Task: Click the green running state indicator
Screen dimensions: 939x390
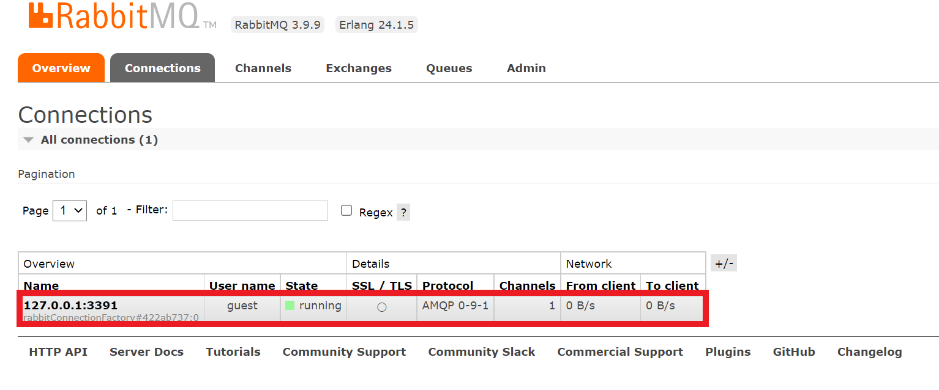Action: (290, 306)
